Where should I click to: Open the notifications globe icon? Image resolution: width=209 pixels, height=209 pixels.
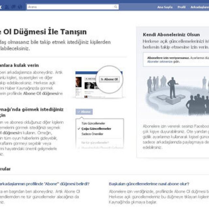pos(20,7)
